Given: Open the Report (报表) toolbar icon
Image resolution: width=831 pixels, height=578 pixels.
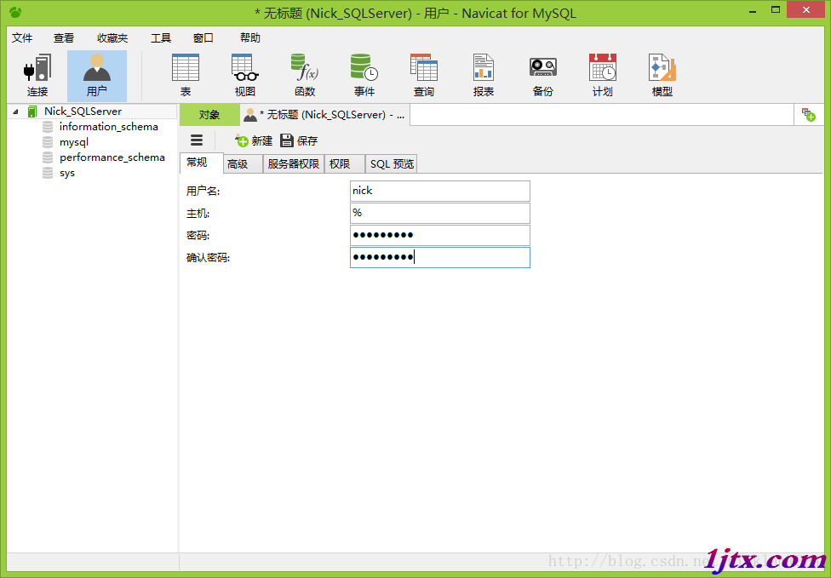Looking at the screenshot, I should point(484,76).
